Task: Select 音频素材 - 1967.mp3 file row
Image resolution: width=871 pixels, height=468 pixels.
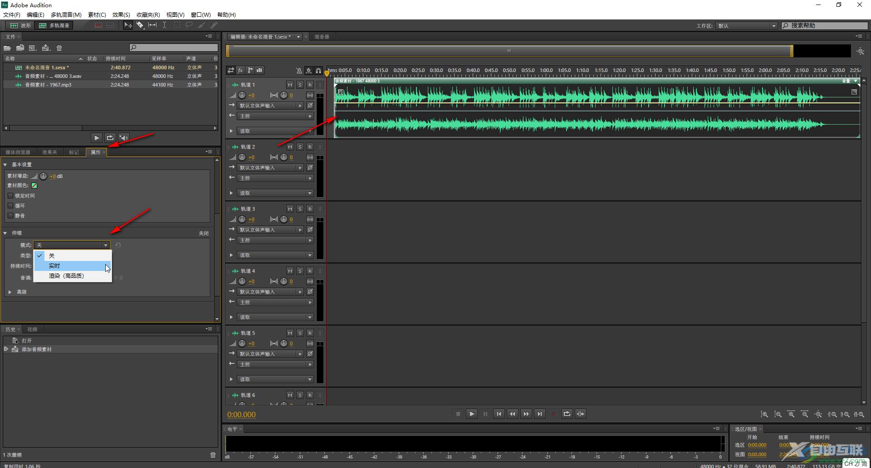Action: (110, 85)
